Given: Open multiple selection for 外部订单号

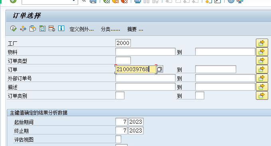Looking at the screenshot, I should [262, 78].
